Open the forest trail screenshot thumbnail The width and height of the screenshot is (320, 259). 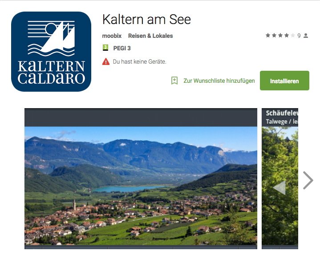coord(280,178)
